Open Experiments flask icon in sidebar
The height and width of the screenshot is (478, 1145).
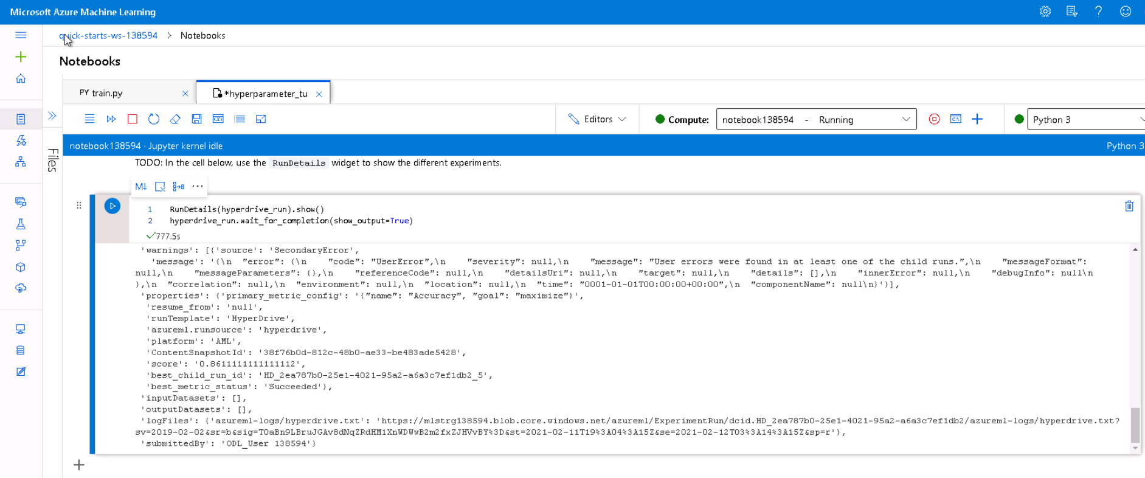click(21, 224)
